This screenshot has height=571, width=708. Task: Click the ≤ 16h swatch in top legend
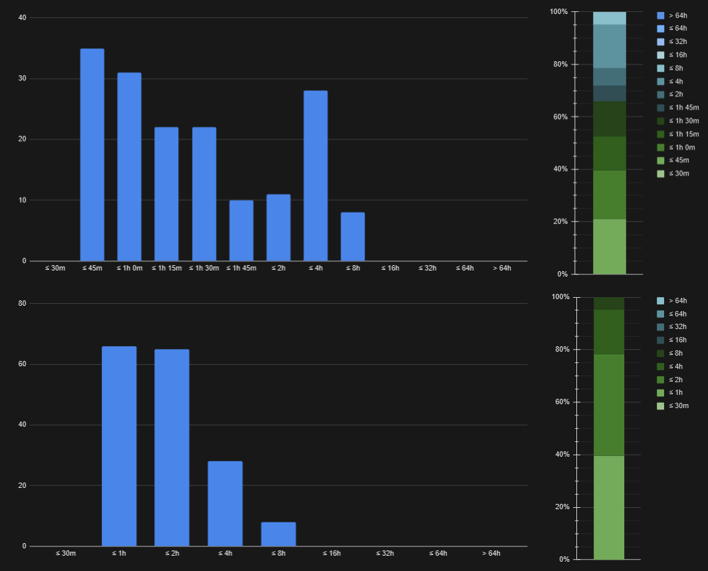pyautogui.click(x=660, y=55)
